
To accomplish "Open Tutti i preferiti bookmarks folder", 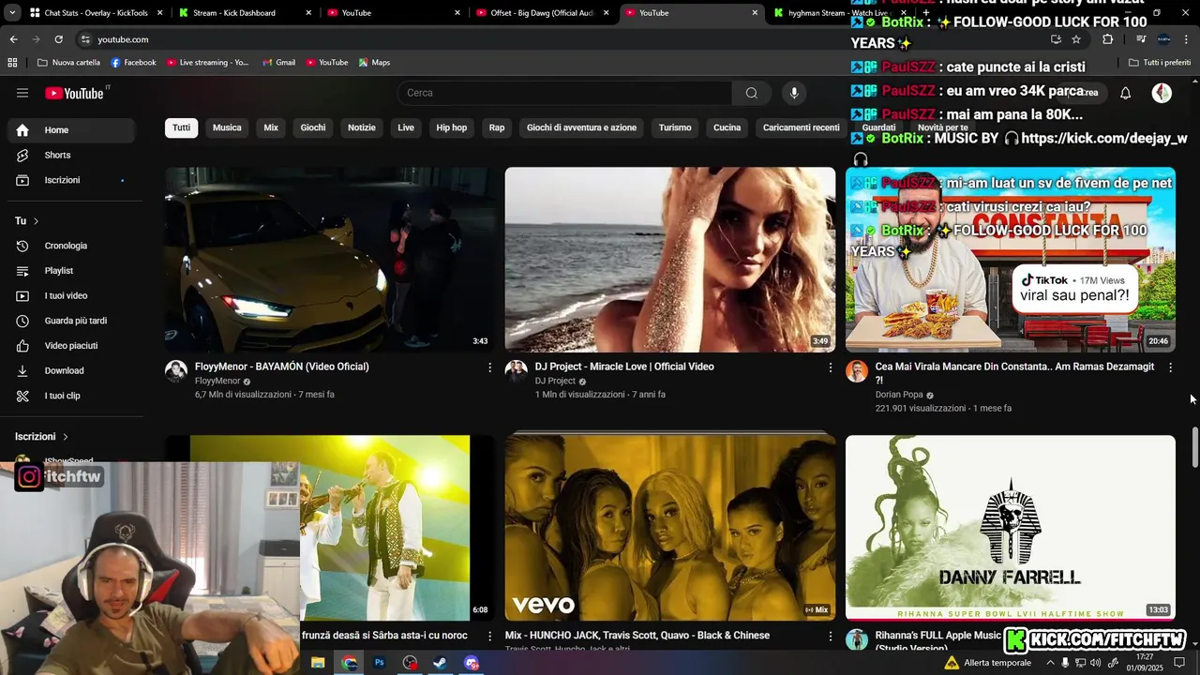I will (1160, 63).
